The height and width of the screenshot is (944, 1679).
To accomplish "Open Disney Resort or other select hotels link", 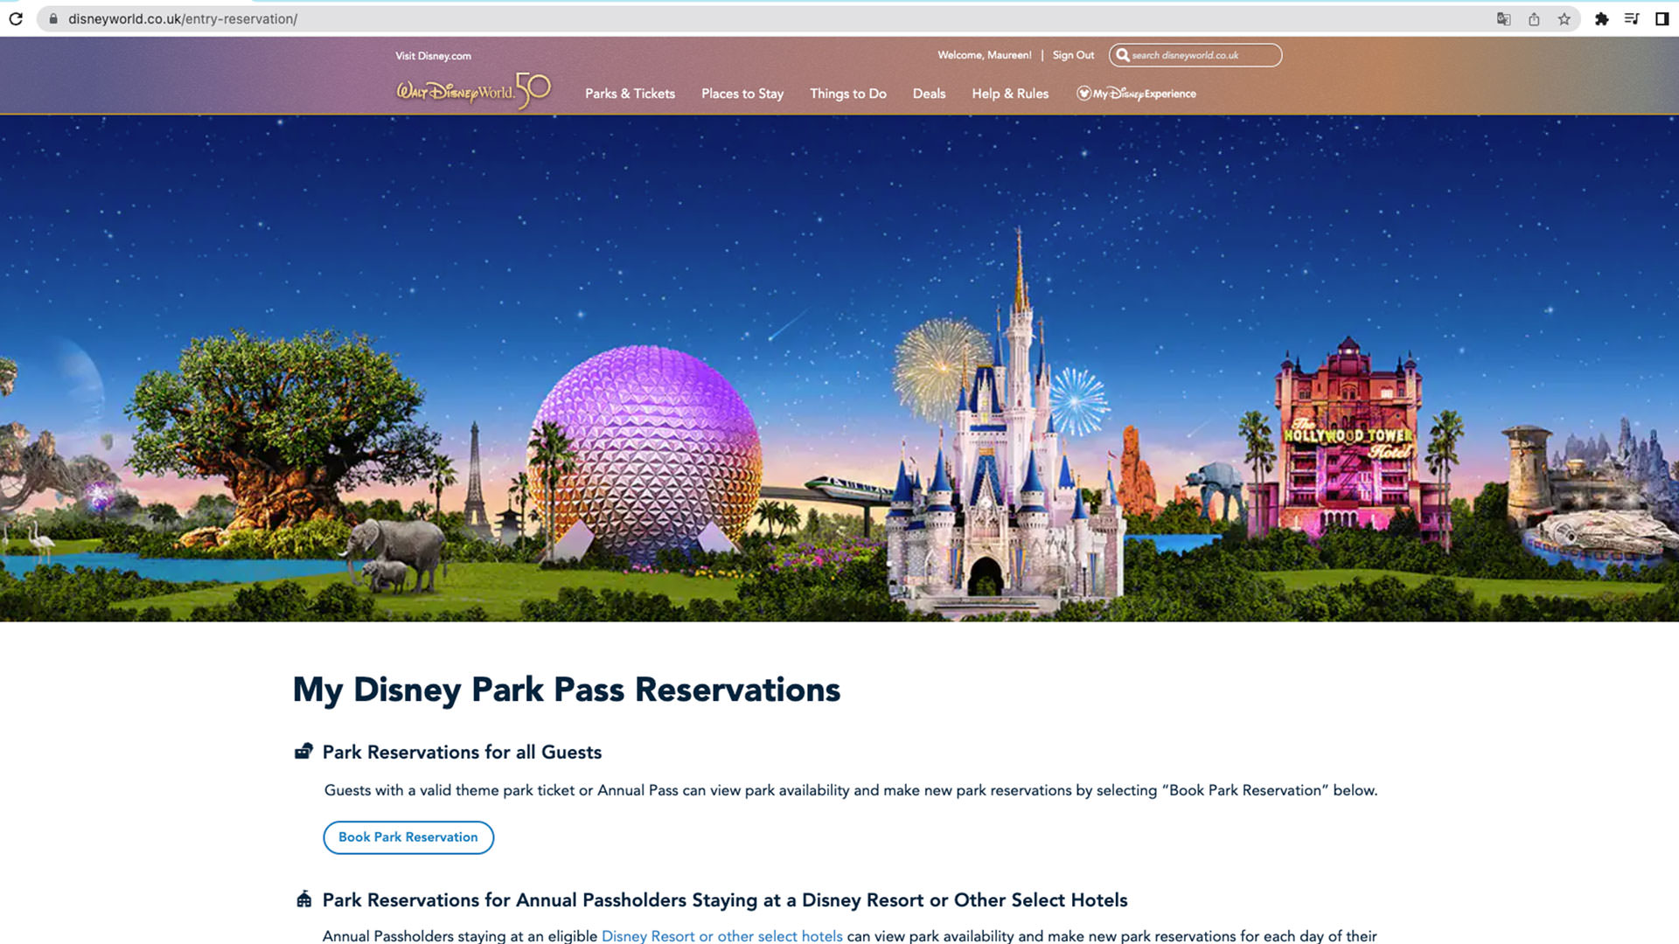I will coord(722,935).
